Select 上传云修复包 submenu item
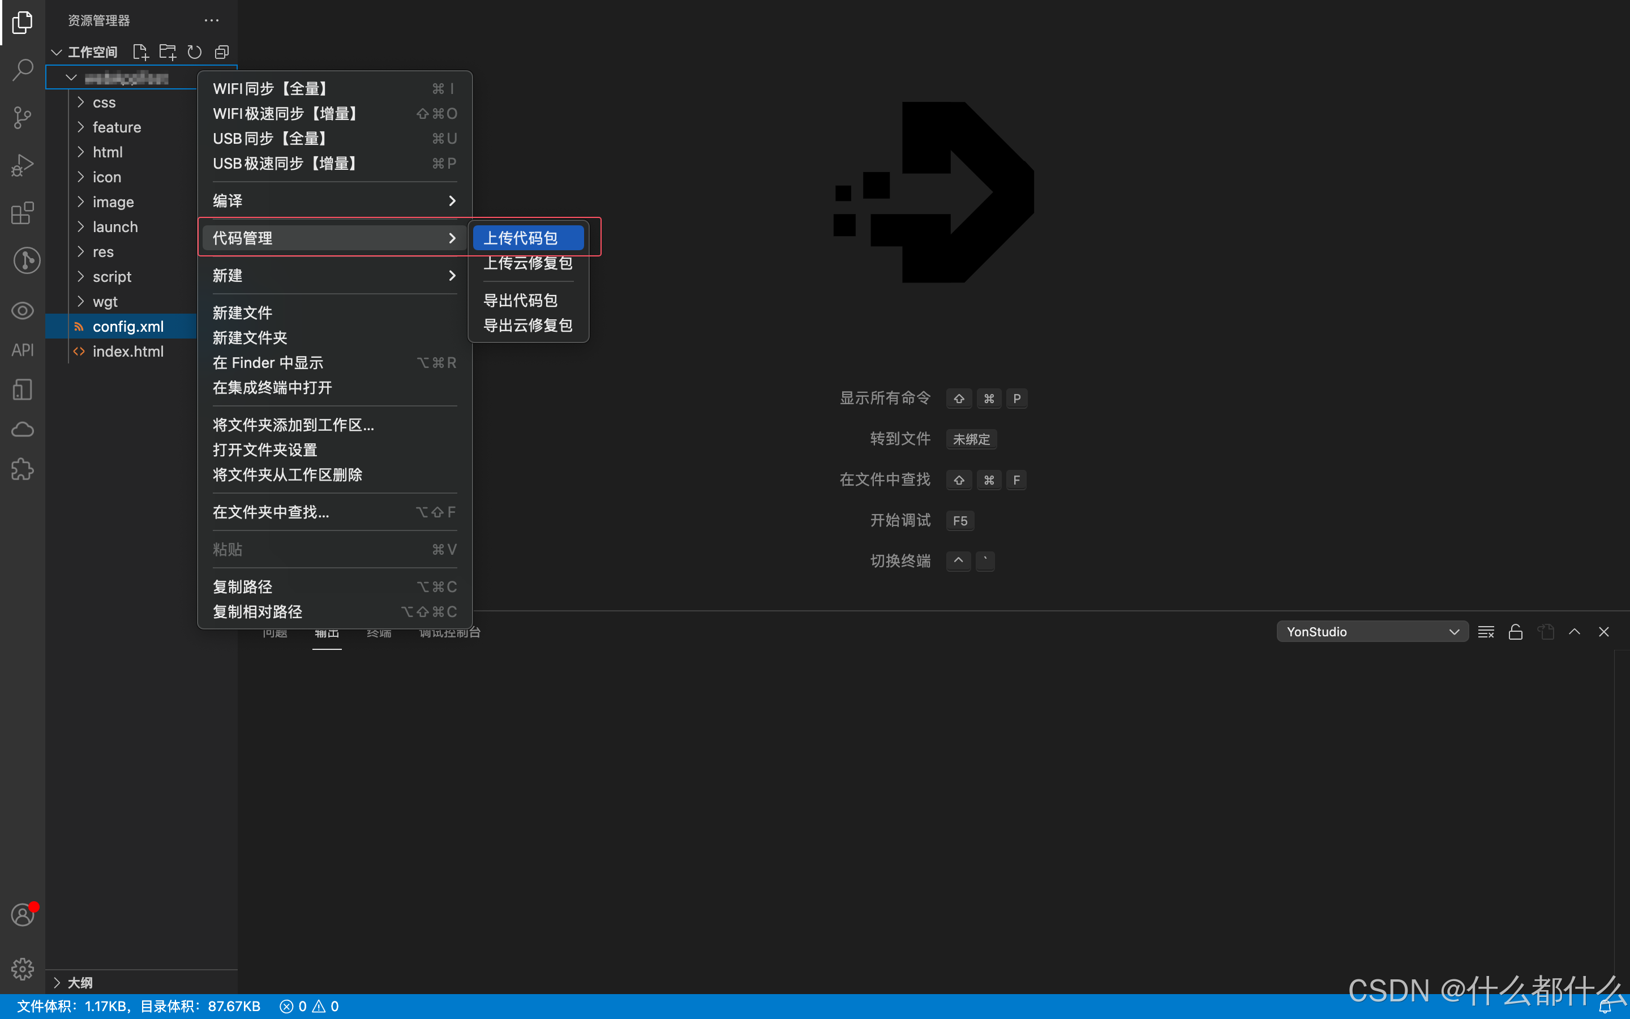Viewport: 1630px width, 1019px height. click(x=527, y=263)
